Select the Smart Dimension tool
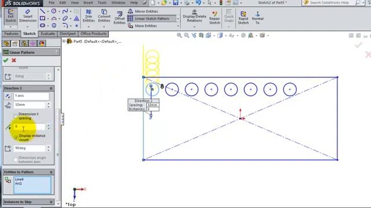This screenshot has width=371, height=208. coord(28,16)
